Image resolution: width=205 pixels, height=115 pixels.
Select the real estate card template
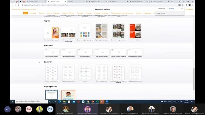point(119,31)
